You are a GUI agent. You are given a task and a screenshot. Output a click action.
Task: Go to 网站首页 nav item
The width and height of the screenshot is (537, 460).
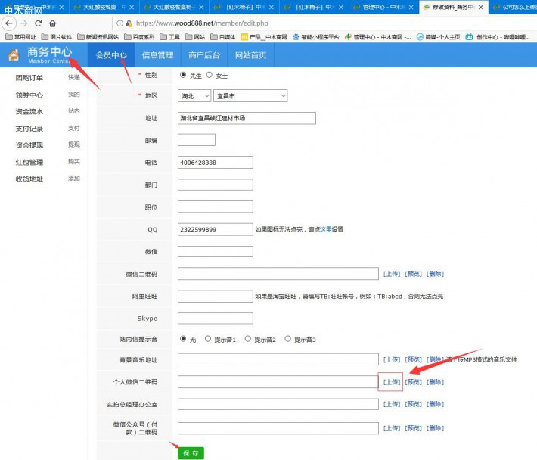pos(250,55)
